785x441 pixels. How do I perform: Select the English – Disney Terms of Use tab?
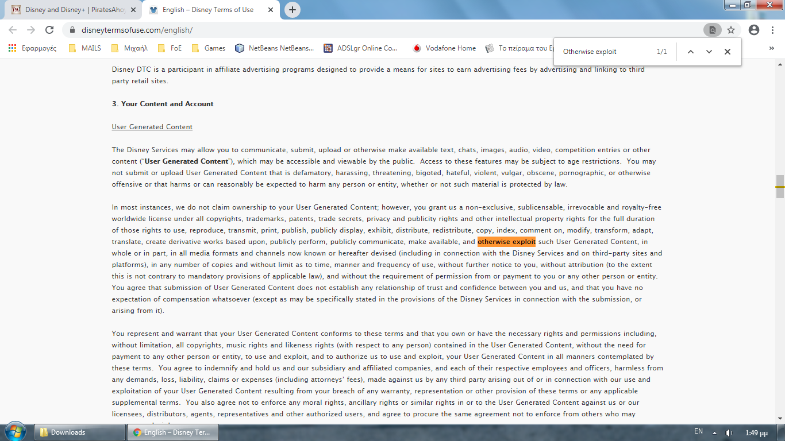click(x=211, y=10)
